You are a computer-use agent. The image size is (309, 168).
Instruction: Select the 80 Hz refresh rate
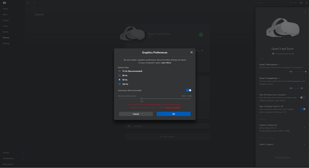click(x=120, y=75)
